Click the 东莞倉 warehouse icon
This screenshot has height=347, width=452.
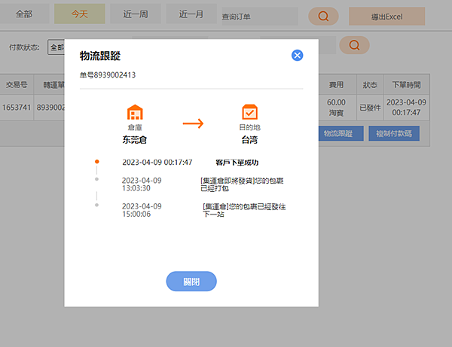tap(135, 112)
